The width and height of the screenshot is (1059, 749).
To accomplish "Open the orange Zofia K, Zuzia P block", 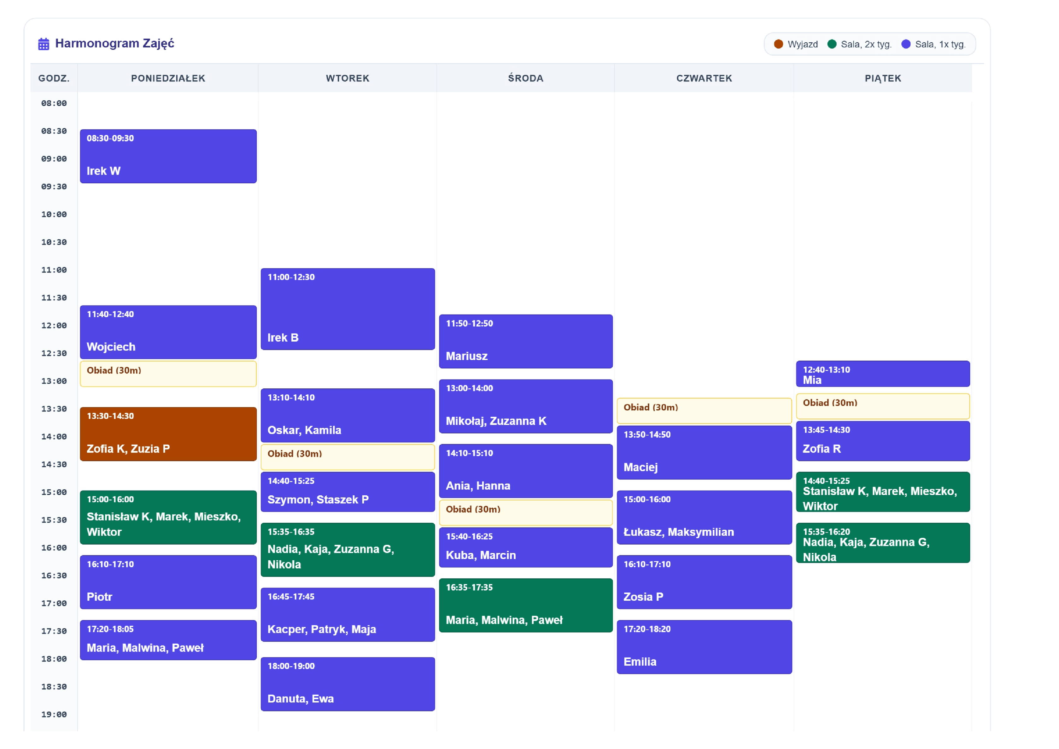I will [x=168, y=434].
